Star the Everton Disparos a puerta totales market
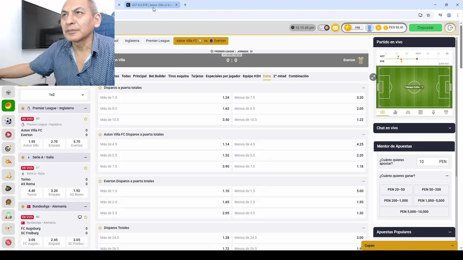Image resolution: width=463 pixels, height=260 pixels. tap(100, 181)
